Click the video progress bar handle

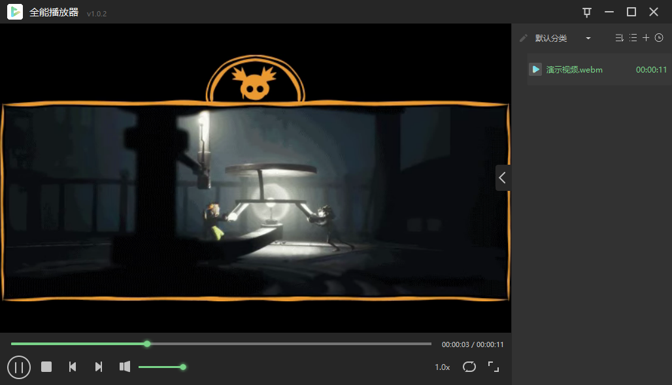(147, 344)
